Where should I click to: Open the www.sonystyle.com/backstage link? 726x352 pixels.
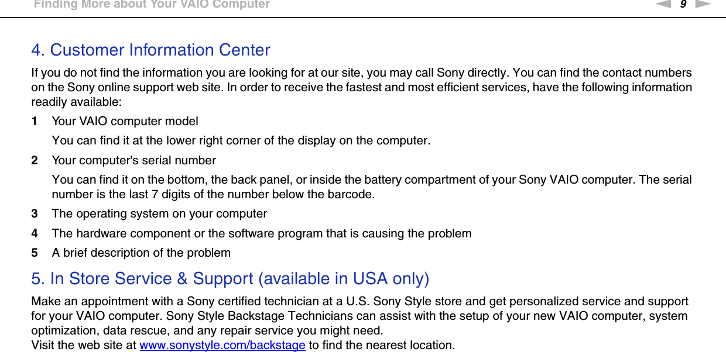[222, 345]
